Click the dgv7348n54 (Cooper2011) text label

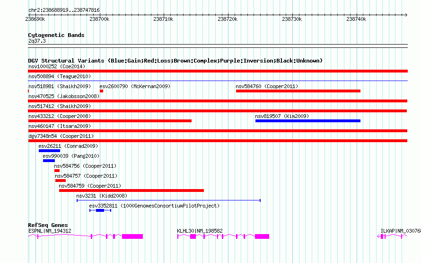tap(61, 136)
